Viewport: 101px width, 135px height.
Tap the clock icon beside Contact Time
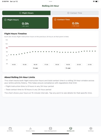(x=68, y=13)
